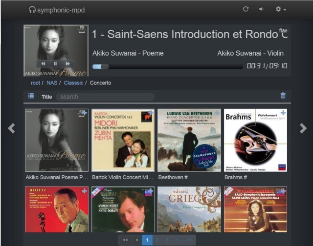Screen dimensions: 313x246
Task: Click the volume speaker icon
Action: 261,9
